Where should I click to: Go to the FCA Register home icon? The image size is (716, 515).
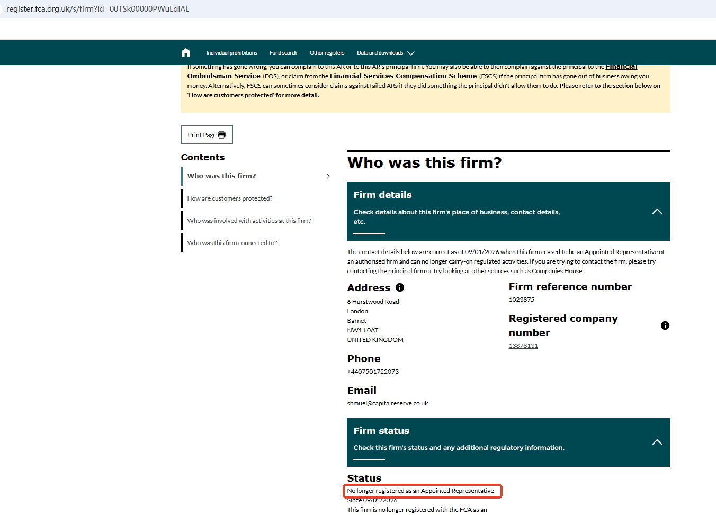point(185,52)
